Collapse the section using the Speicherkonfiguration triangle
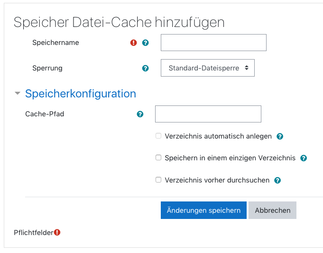Image resolution: width=323 pixels, height=253 pixels. click(18, 94)
